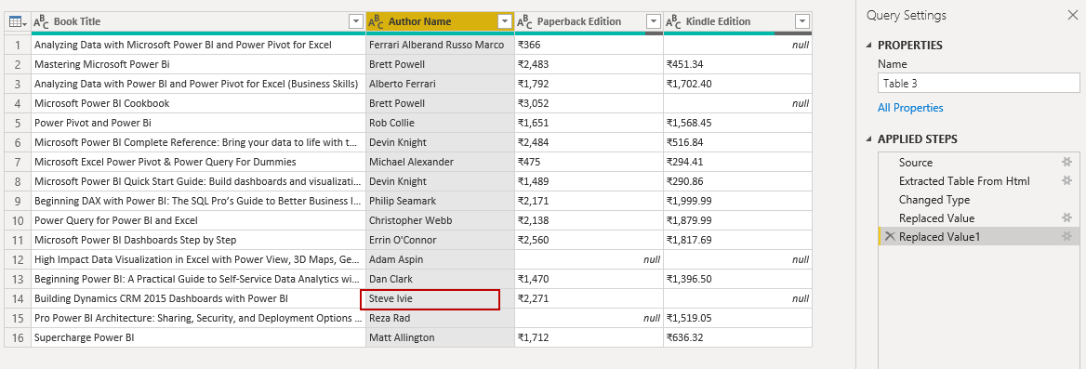Click the Book Title column data type icon
This screenshot has height=369, width=1086.
(x=41, y=22)
